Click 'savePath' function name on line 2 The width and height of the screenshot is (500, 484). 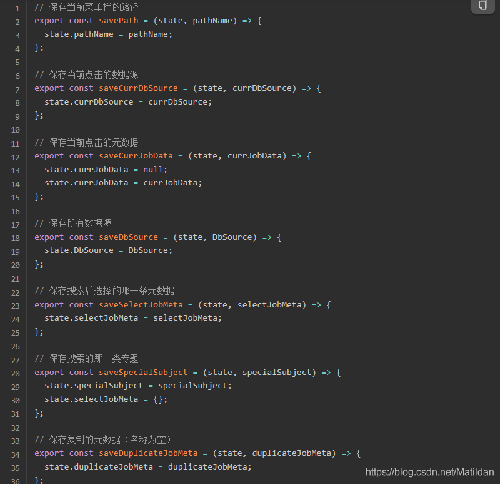[x=119, y=21]
